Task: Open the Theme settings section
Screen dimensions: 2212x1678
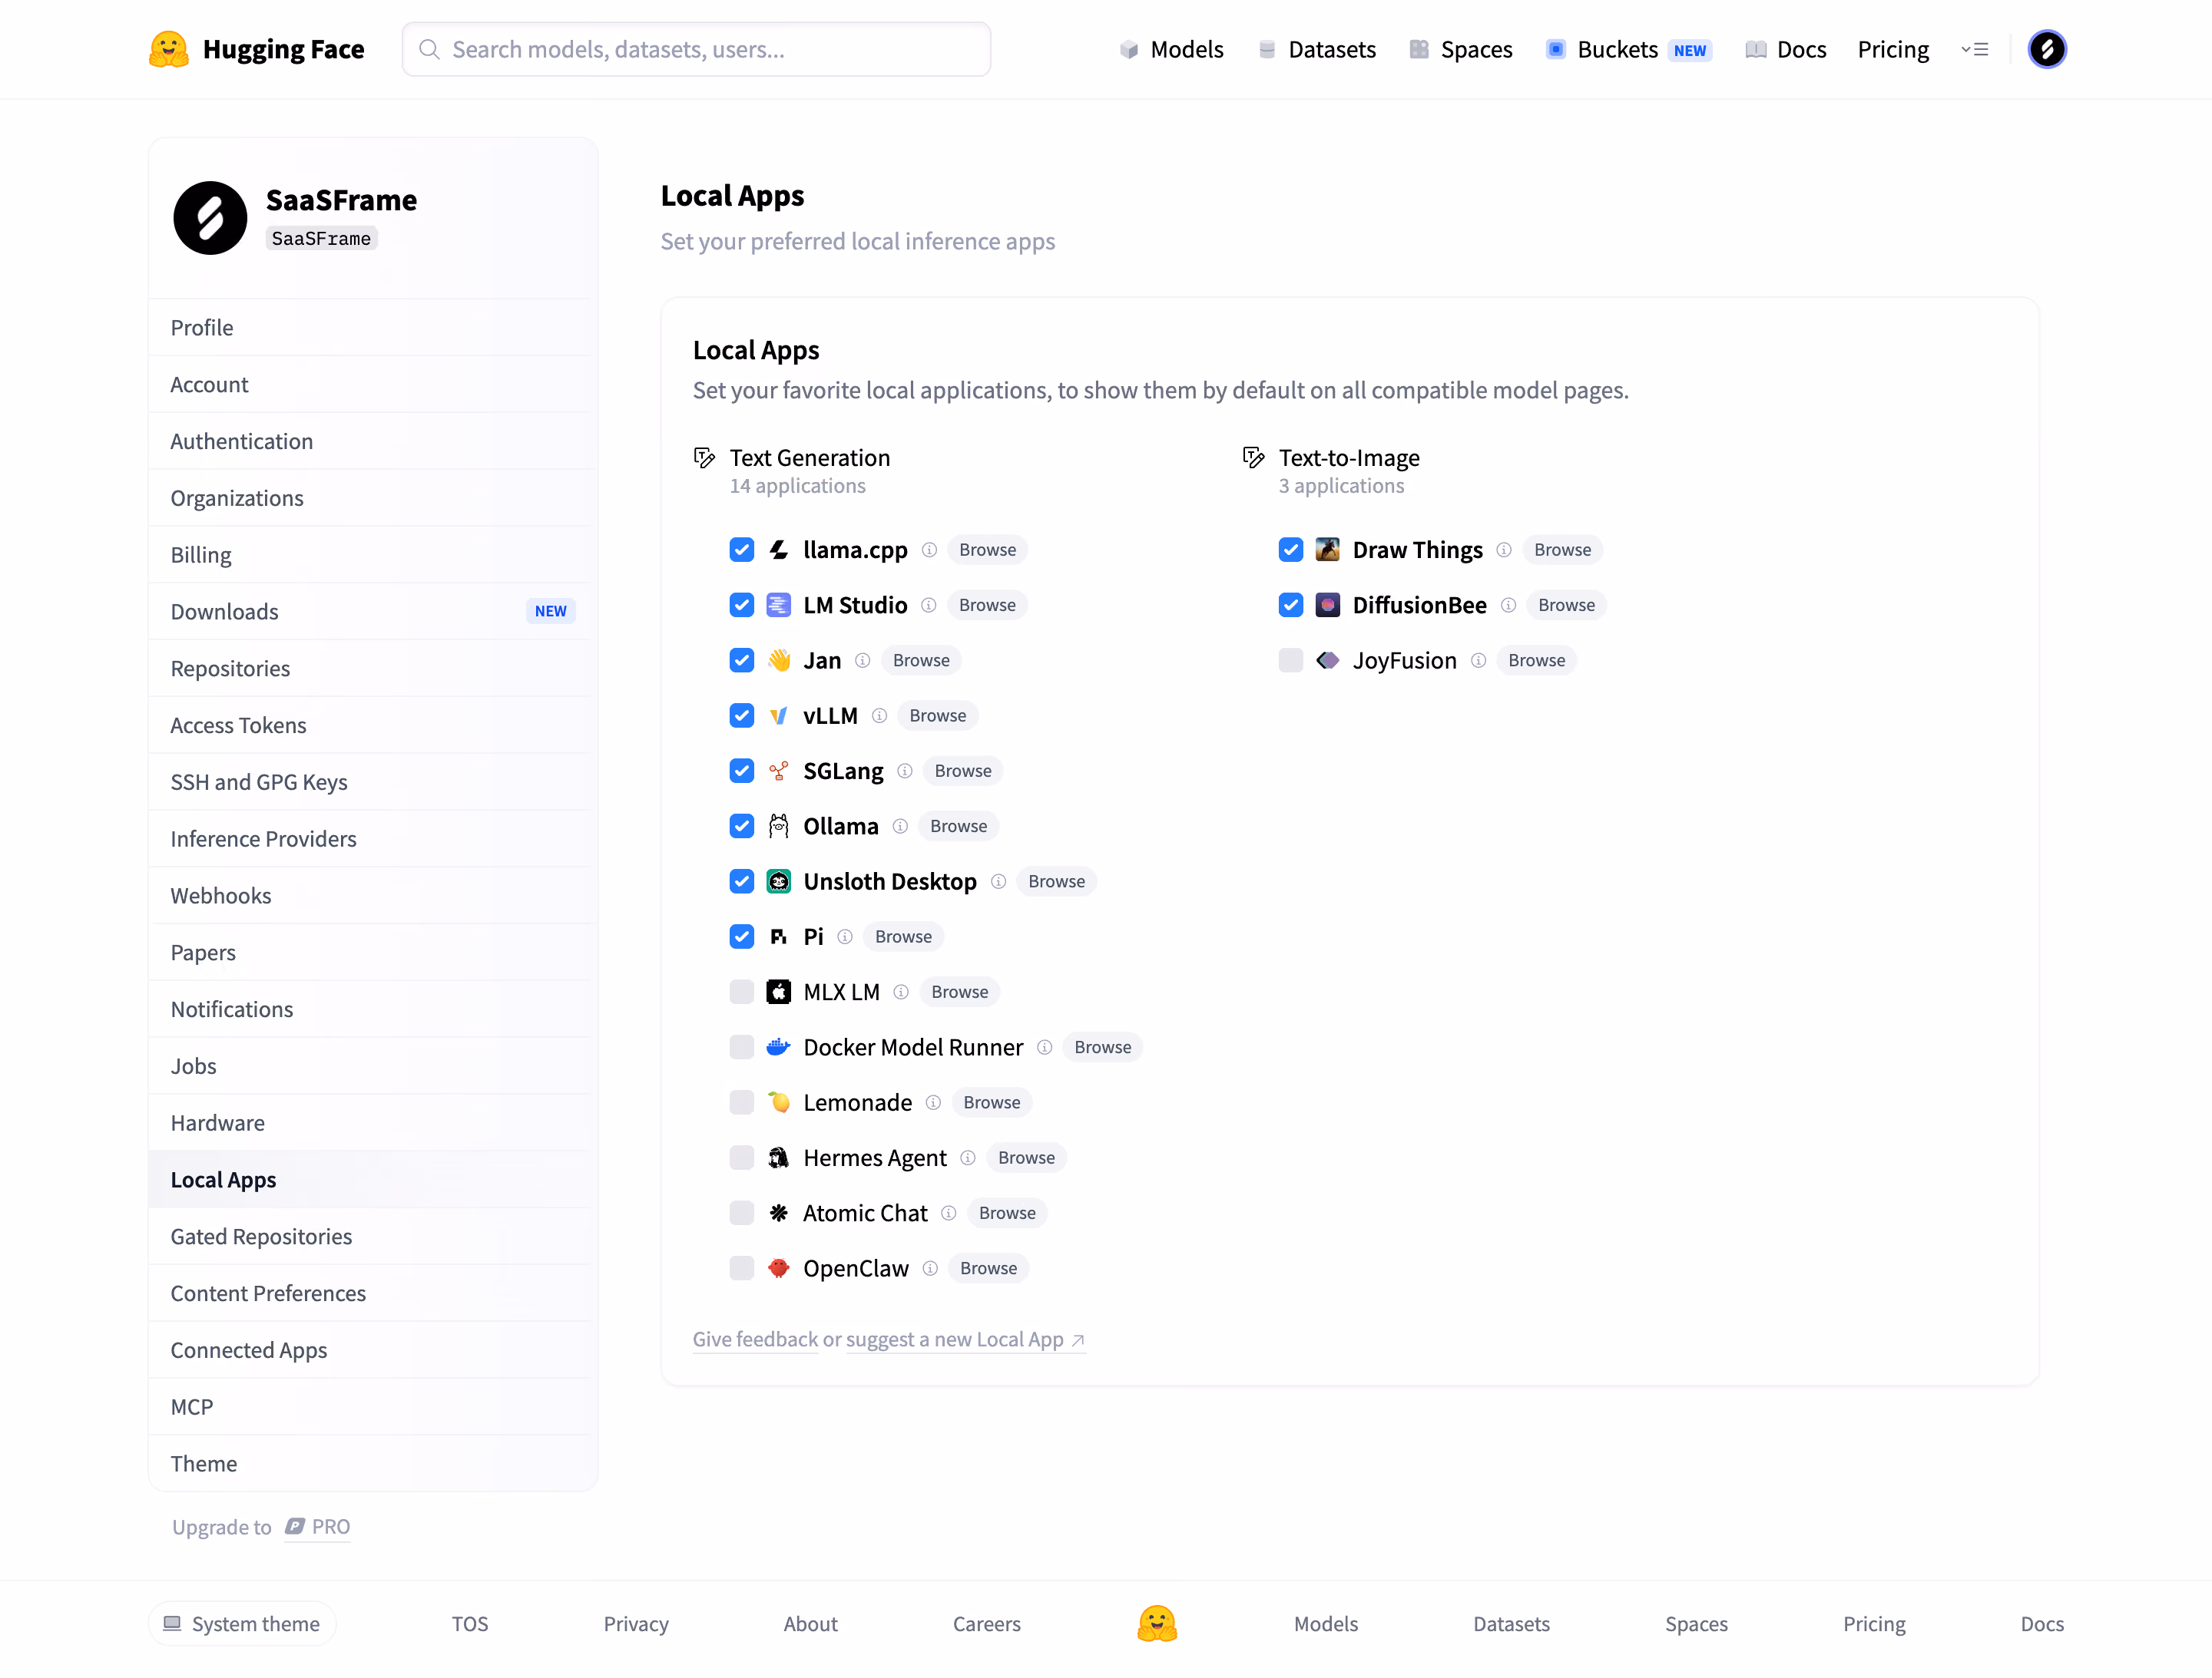Action: pyautogui.click(x=373, y=1463)
